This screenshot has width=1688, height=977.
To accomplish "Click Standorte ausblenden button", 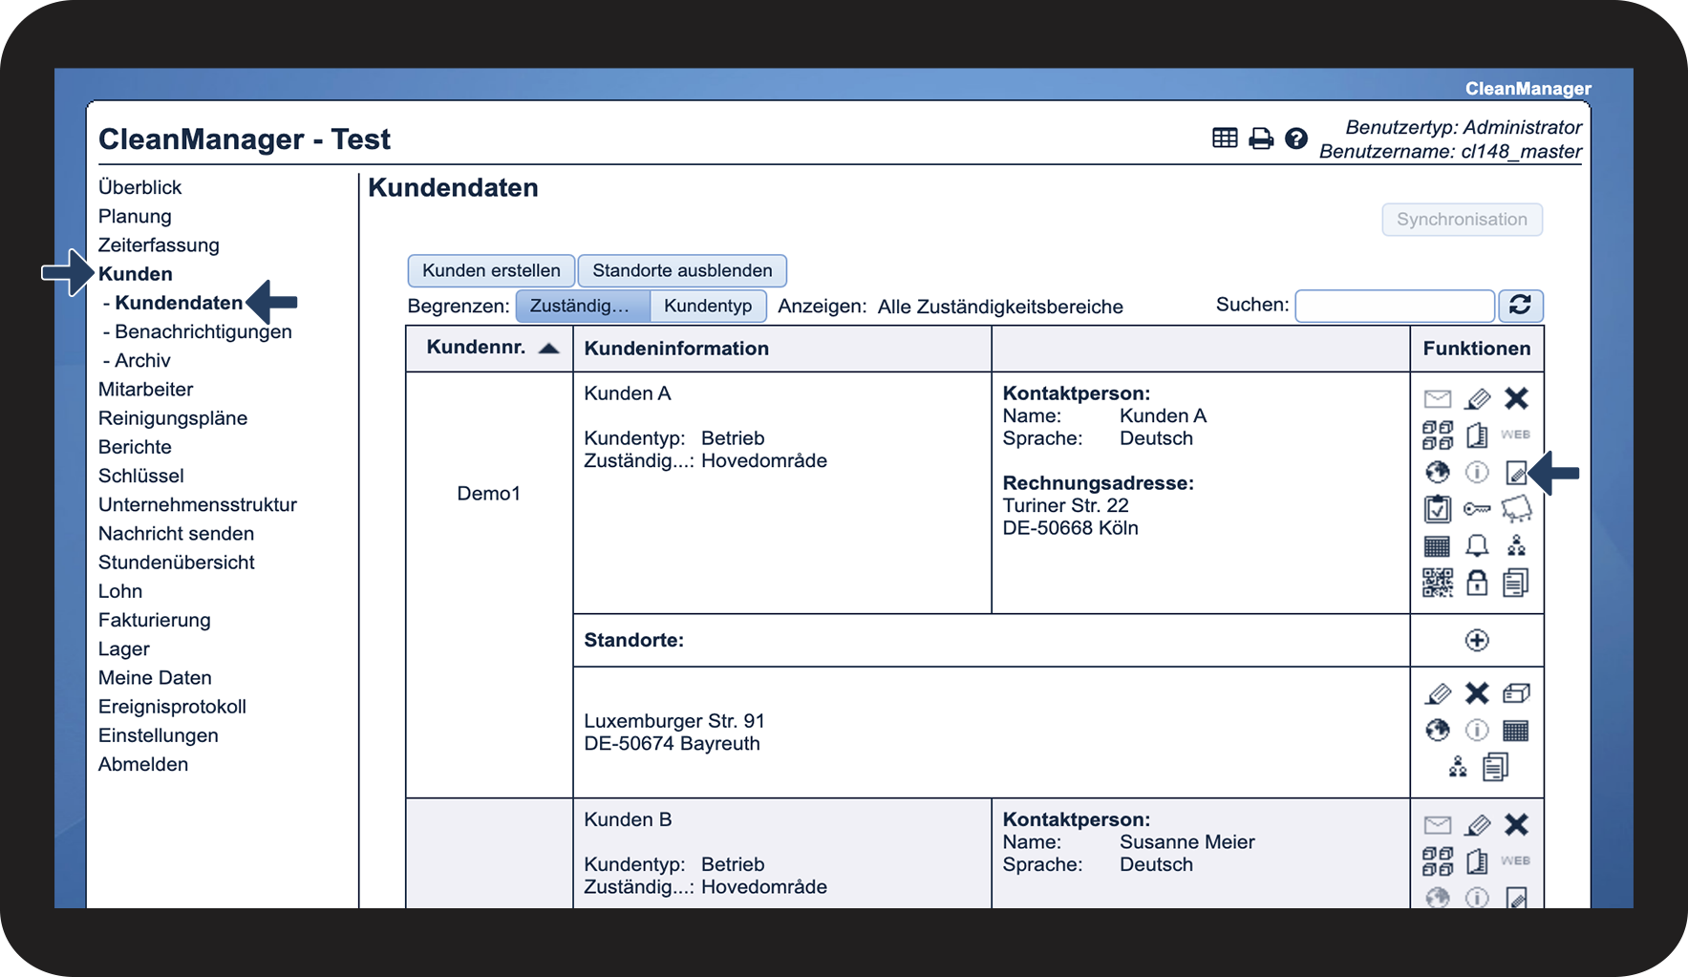I will (682, 270).
